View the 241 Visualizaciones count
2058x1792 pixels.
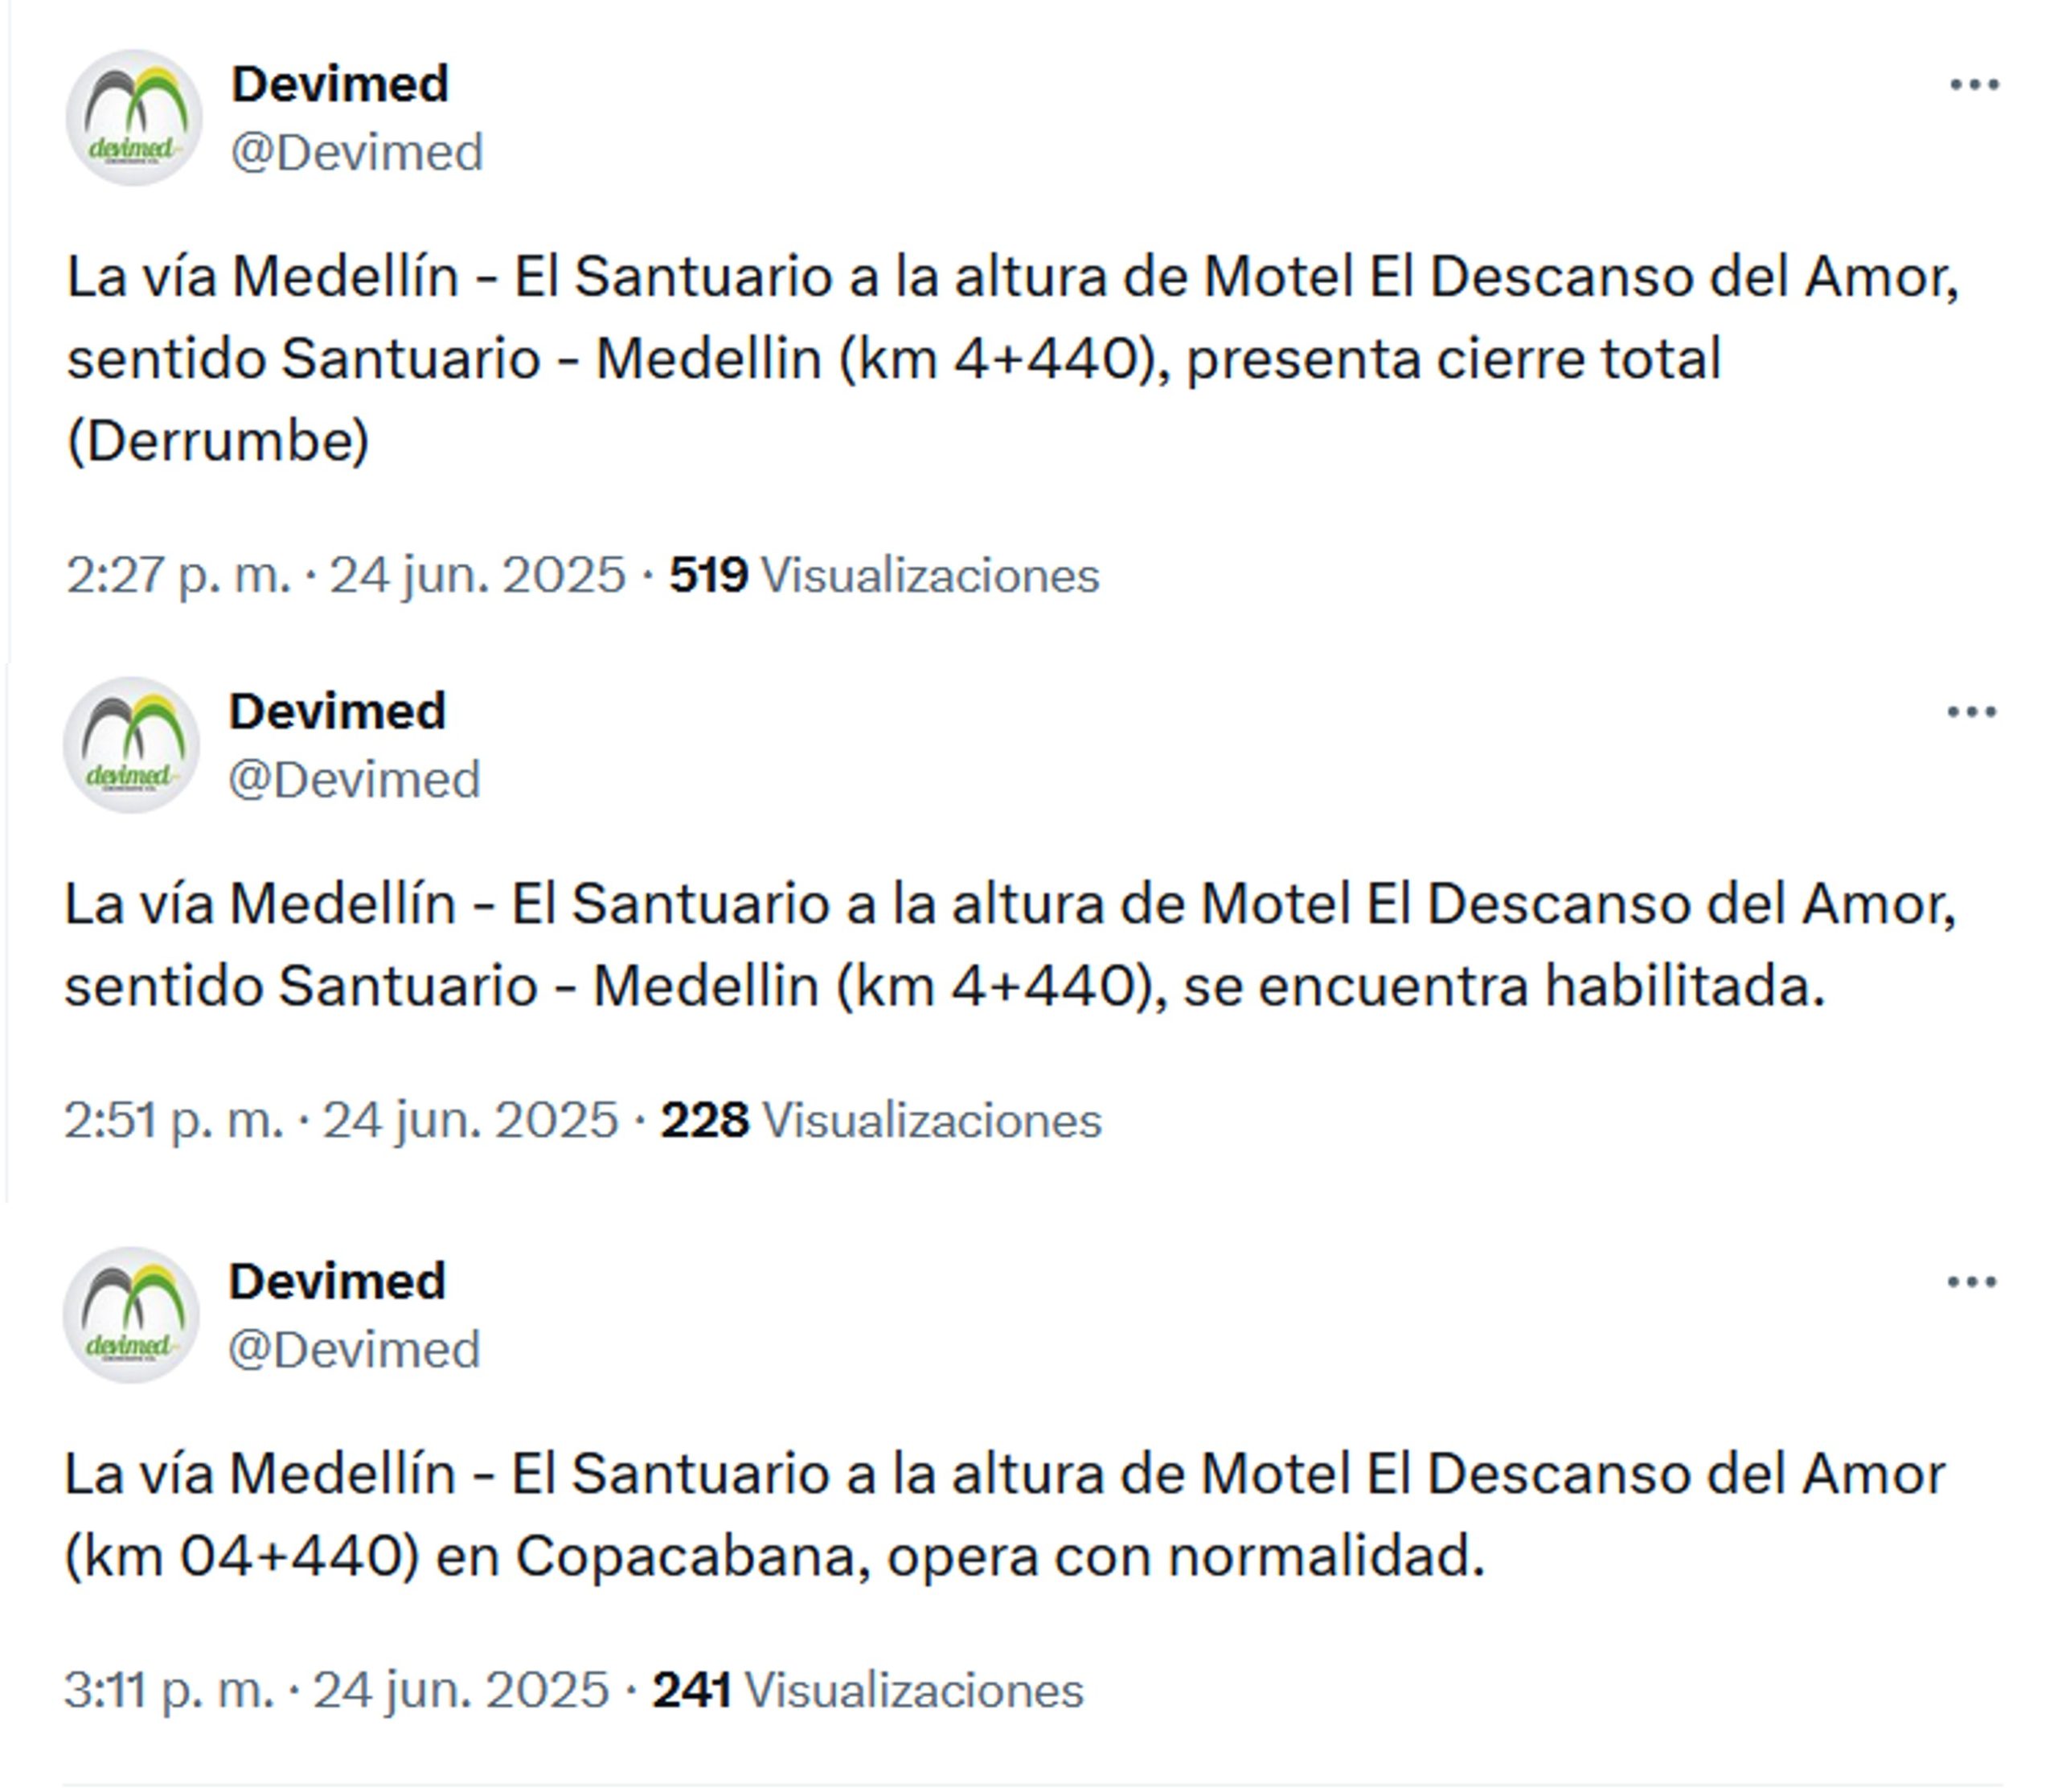click(x=868, y=1690)
